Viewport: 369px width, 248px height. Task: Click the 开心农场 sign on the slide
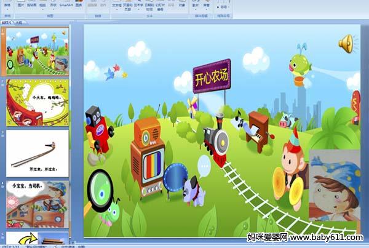coord(211,76)
